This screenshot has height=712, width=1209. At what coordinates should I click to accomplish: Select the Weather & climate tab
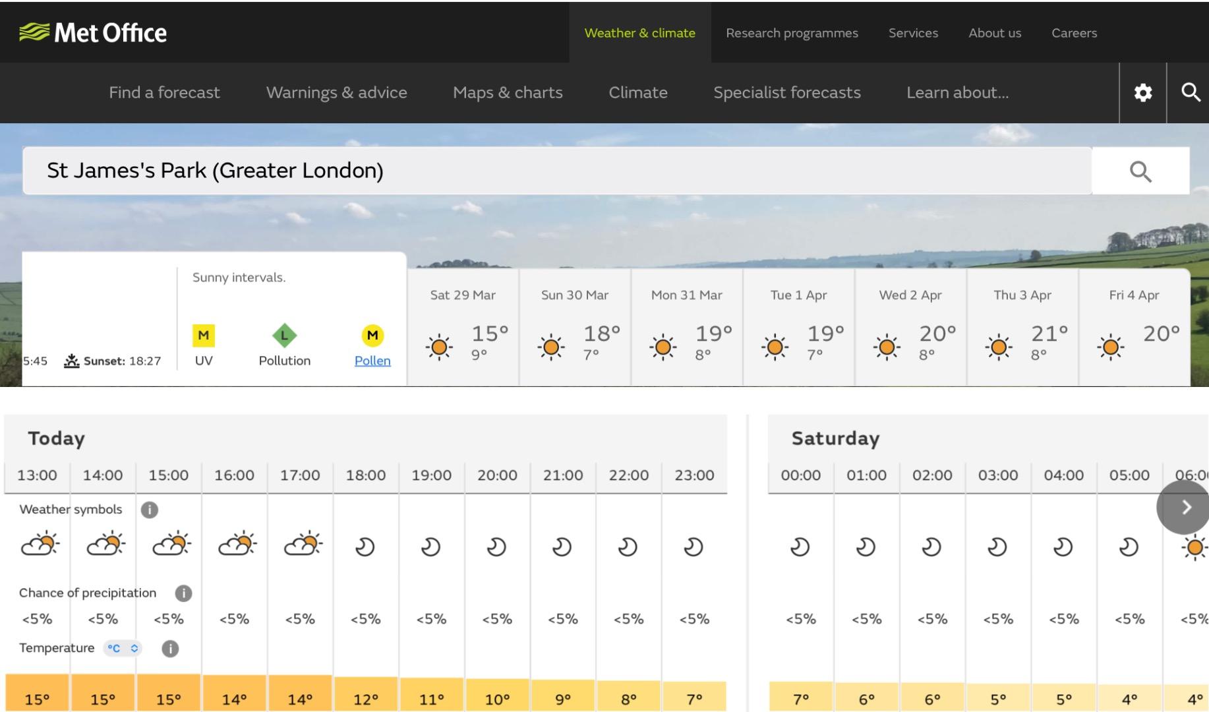(639, 33)
